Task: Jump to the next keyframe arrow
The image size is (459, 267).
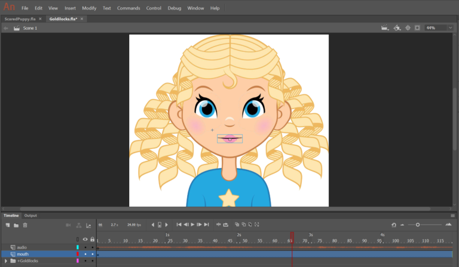Action: pos(167,225)
